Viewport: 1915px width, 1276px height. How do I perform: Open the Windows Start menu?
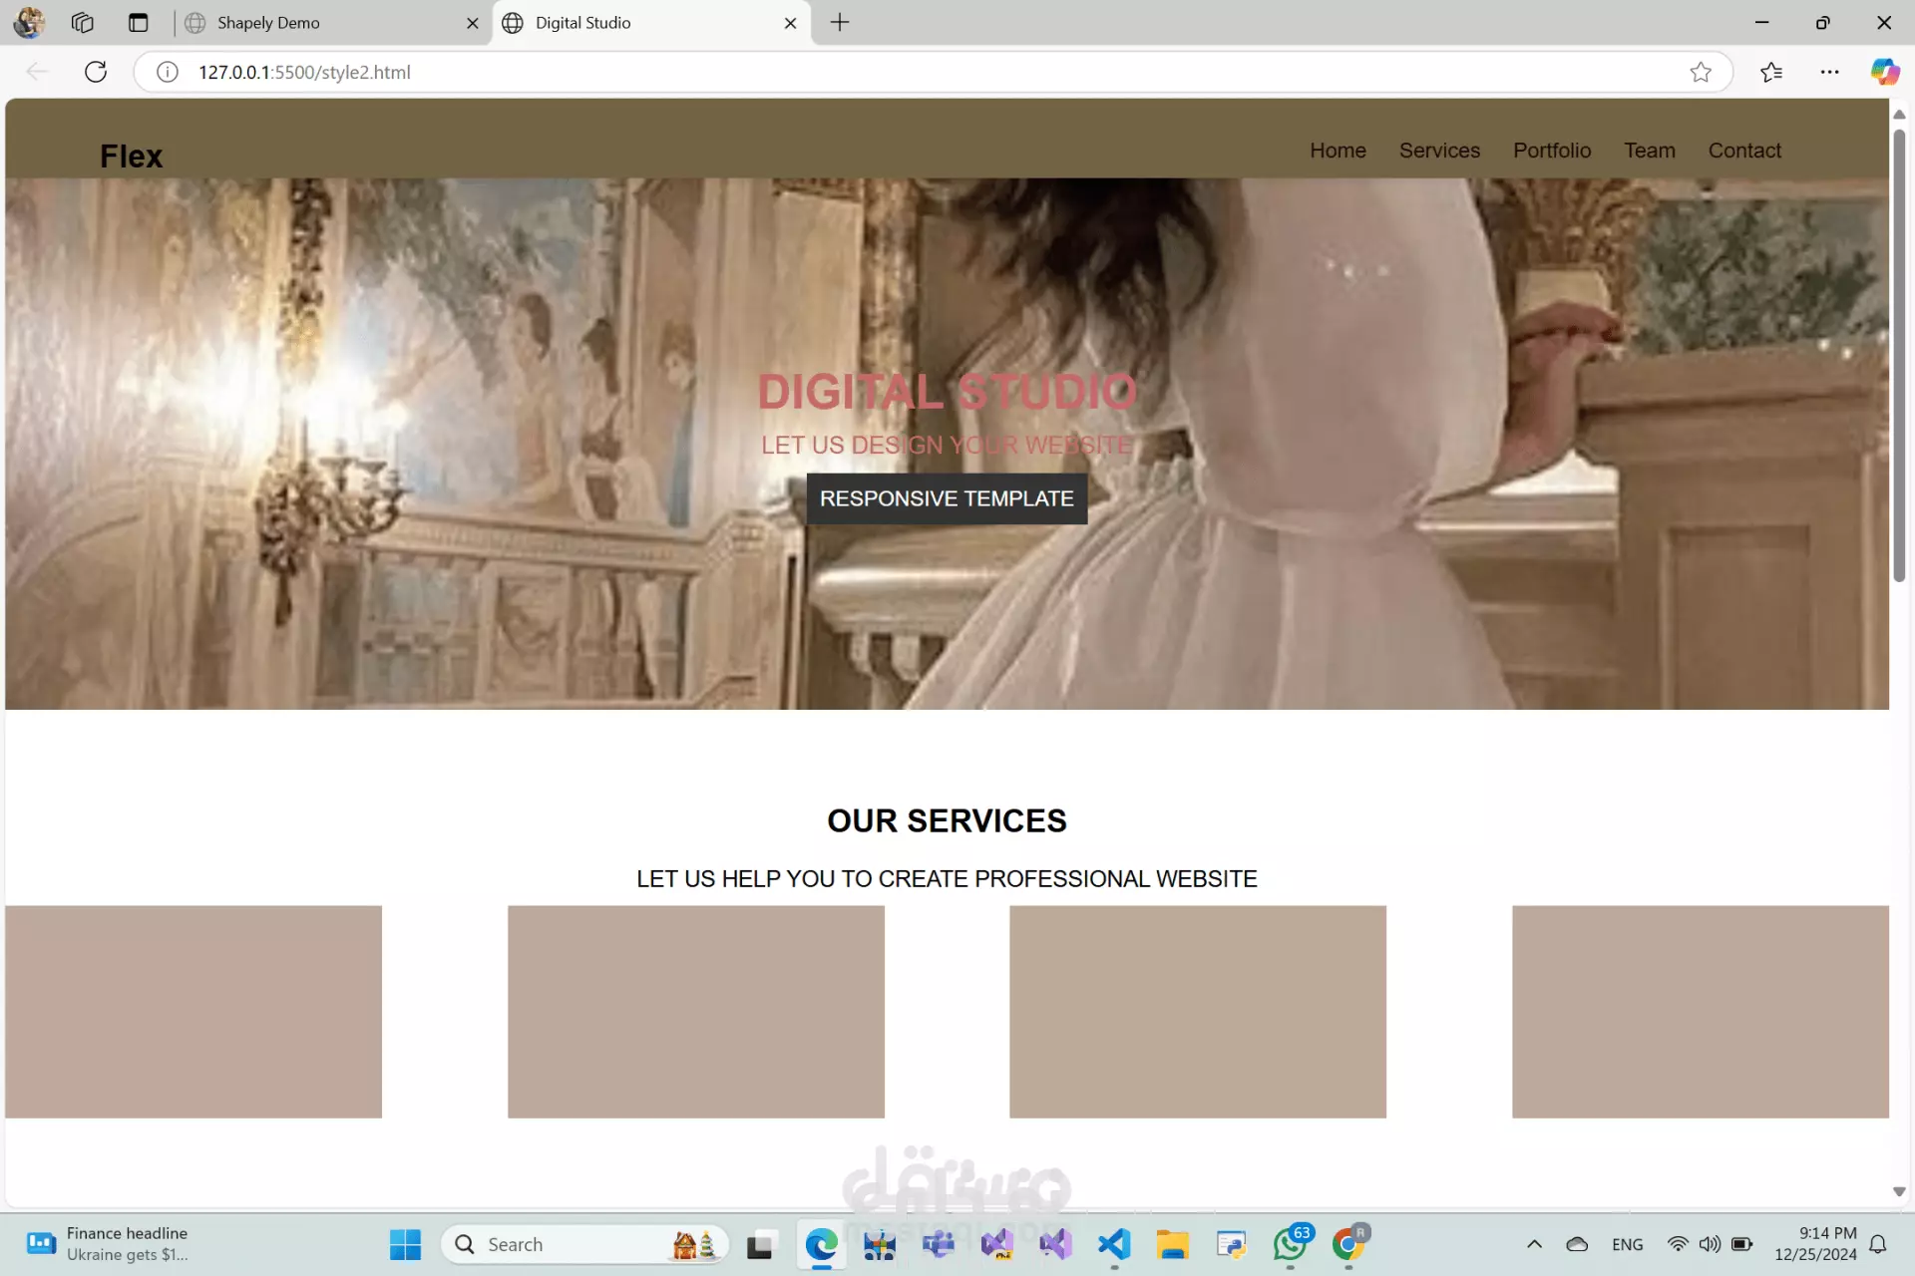coord(405,1244)
